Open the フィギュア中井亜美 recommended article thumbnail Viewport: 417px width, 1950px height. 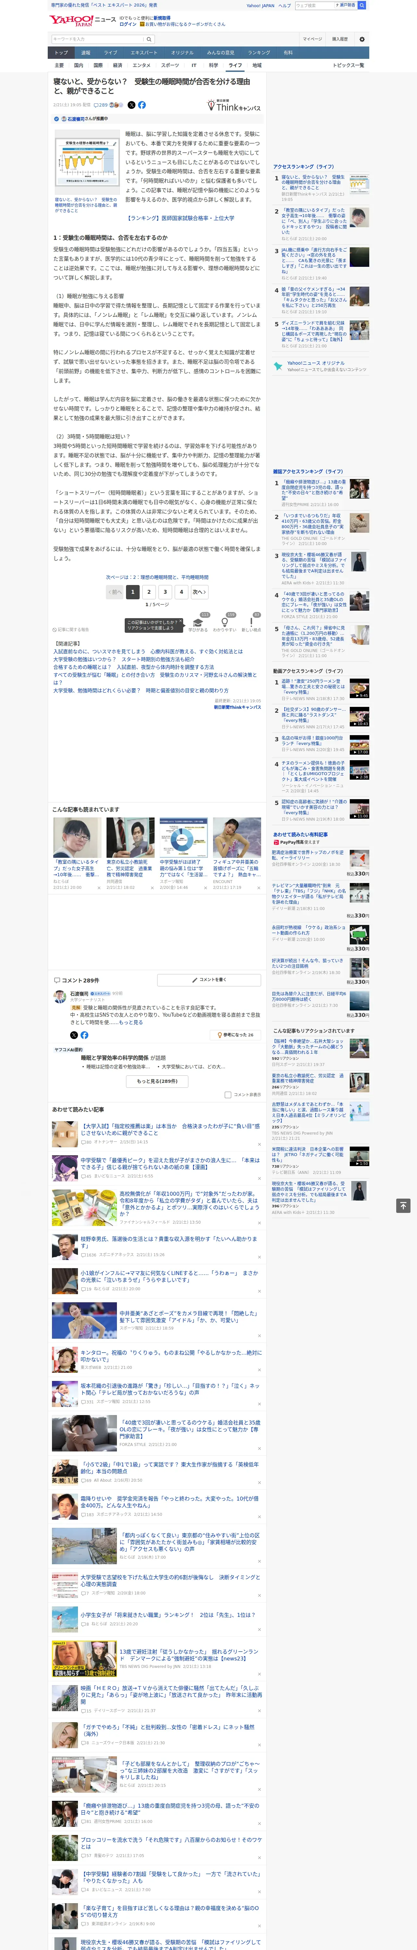[x=237, y=837]
